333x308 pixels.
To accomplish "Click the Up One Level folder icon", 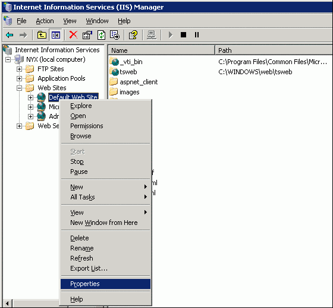I will (42, 35).
